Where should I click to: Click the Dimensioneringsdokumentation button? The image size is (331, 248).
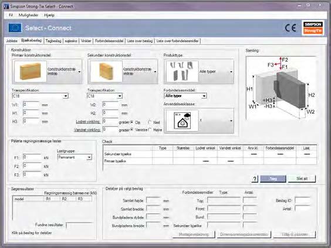click(244, 234)
